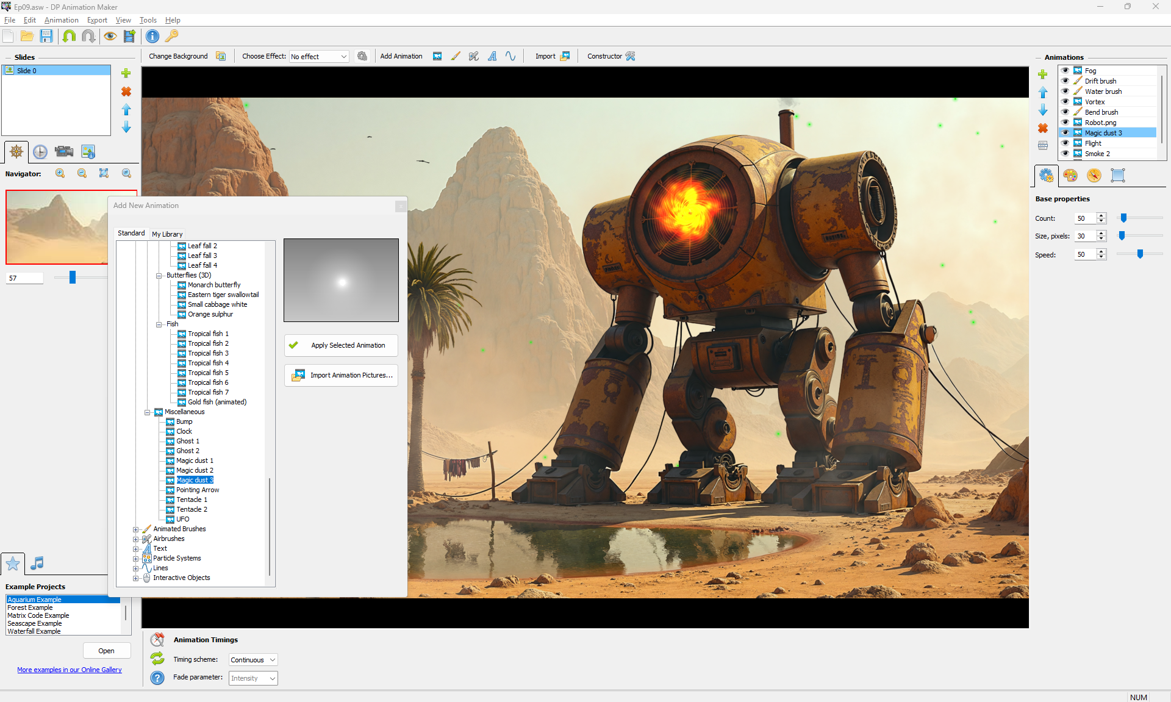Click Apply Selected Animation button
The image size is (1171, 702).
(x=341, y=345)
